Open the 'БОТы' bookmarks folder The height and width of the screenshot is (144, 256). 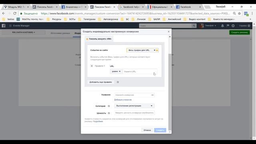pyautogui.click(x=70, y=19)
